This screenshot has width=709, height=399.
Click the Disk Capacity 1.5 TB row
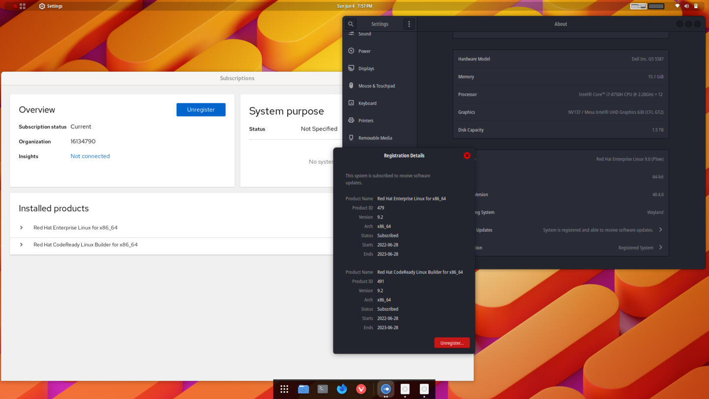[561, 130]
